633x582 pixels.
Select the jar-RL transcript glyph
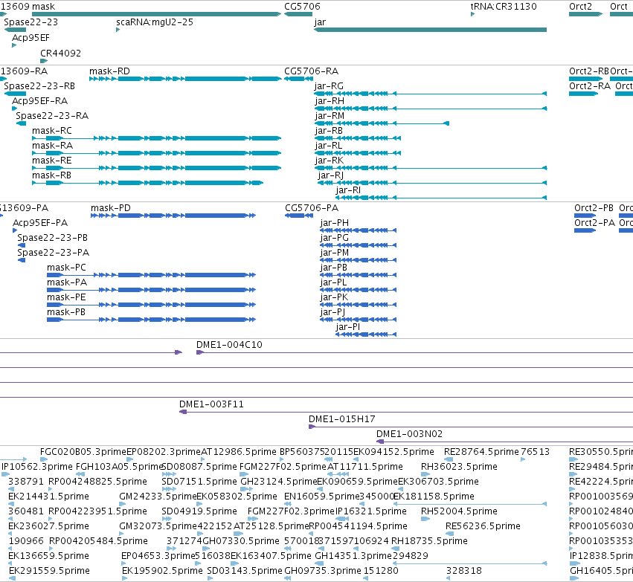[357, 153]
